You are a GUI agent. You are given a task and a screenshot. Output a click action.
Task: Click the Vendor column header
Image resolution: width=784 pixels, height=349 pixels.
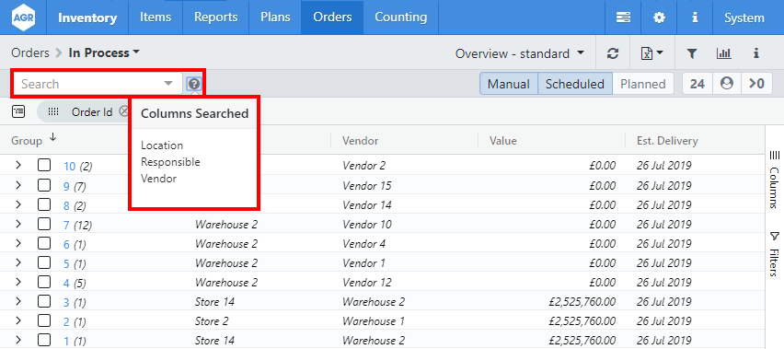360,141
